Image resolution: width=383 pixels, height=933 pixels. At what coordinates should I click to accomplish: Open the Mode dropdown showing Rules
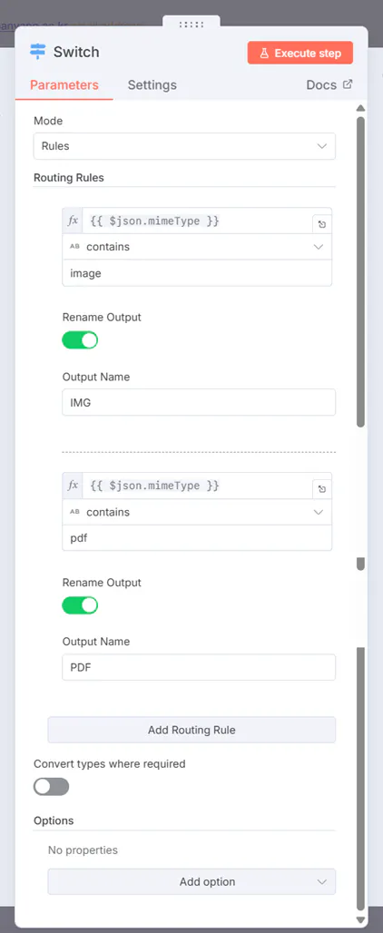pyautogui.click(x=184, y=146)
